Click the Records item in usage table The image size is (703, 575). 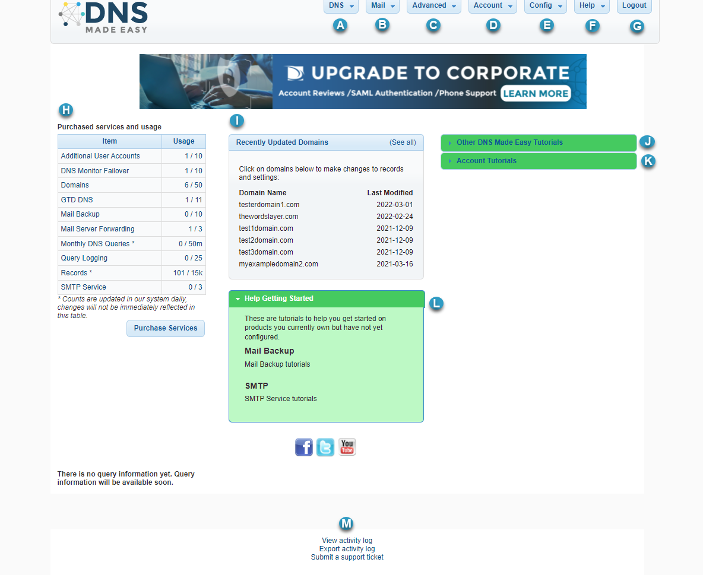tap(77, 273)
